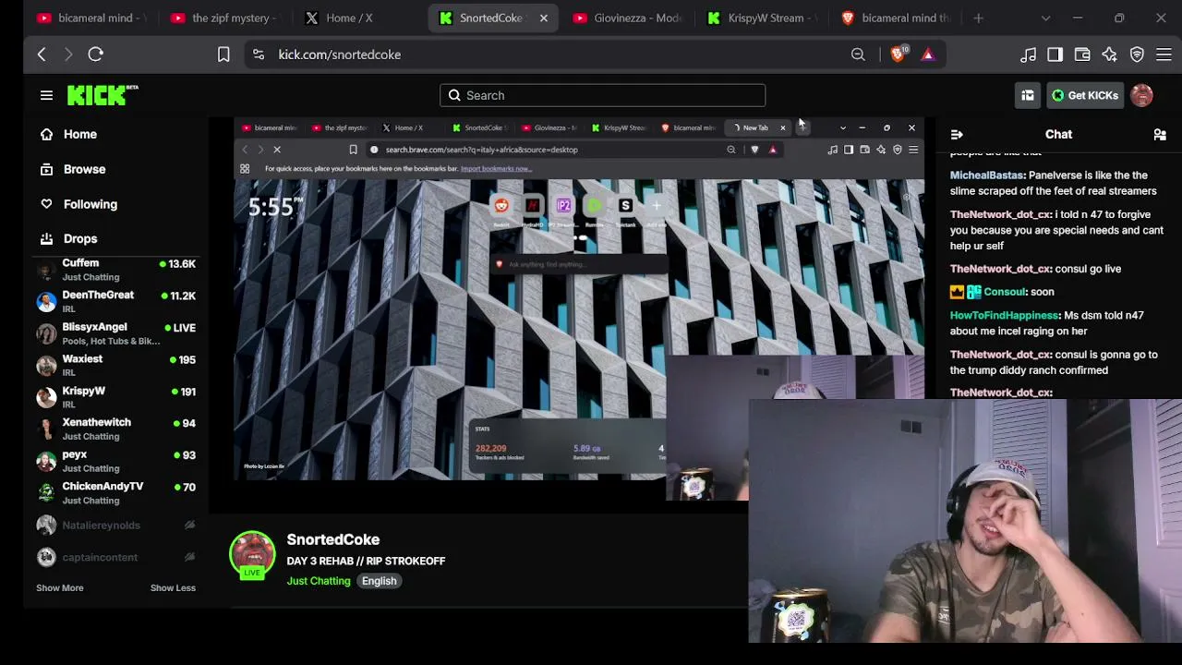
Task: Go back using the browser back arrow
Action: tap(42, 54)
